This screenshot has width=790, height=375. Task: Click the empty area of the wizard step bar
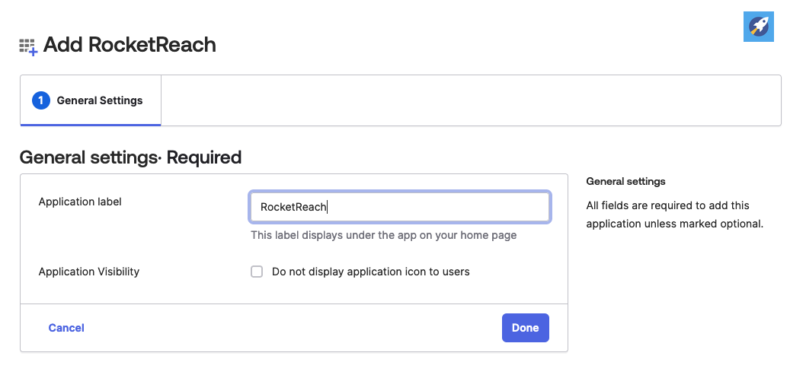[471, 100]
